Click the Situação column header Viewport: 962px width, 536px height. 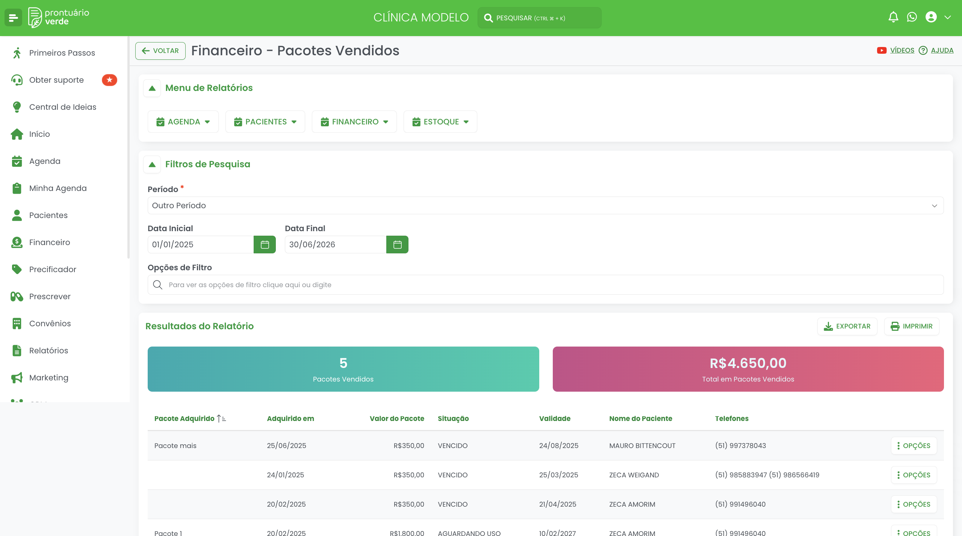click(x=453, y=419)
